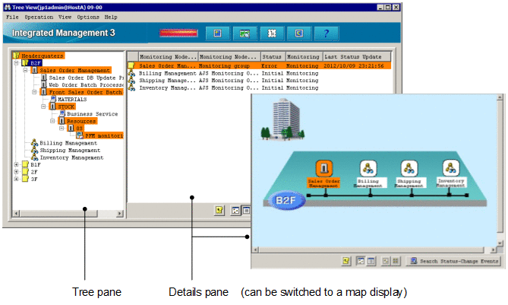Viewport: 508px width, 305px height.
Task: Select Resources tree item
Action: click(x=81, y=122)
